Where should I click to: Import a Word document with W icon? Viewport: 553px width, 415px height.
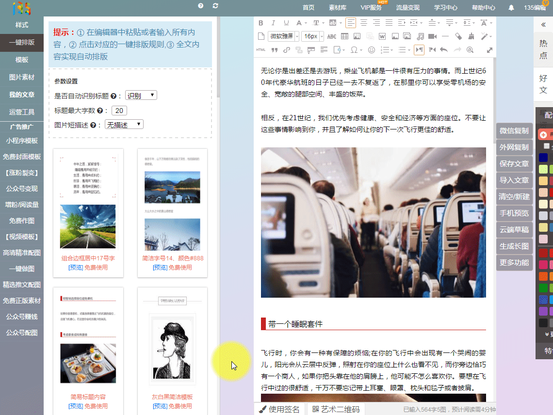coord(382,36)
